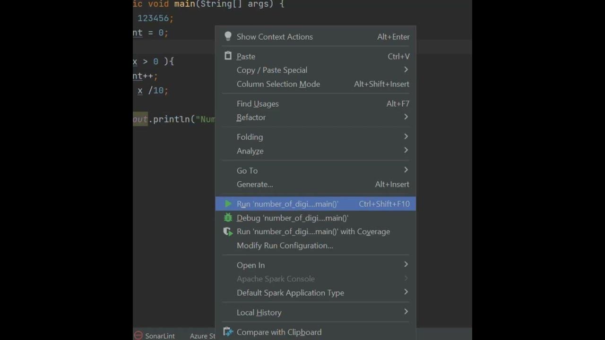The height and width of the screenshot is (340, 605).
Task: Click the number 123456 in the code editor
Action: click(155, 18)
